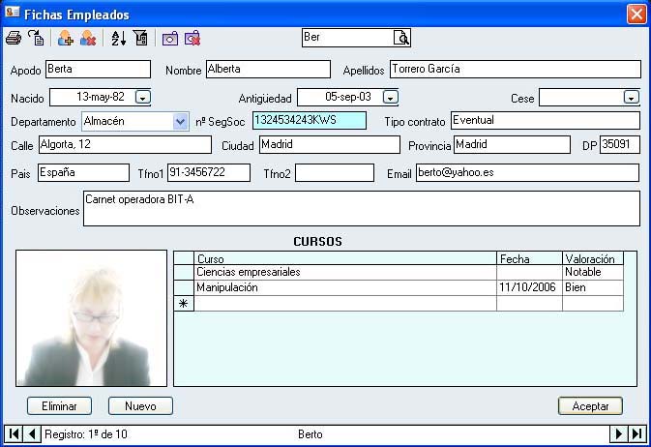Expand the Cese date dropdown
The height and width of the screenshot is (447, 651).
point(631,97)
